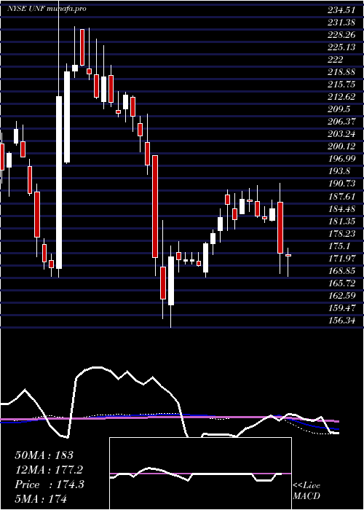
Task: Click the 162.59 price axis label
Action: tap(341, 295)
